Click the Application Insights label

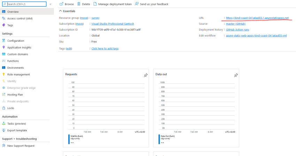19,48
